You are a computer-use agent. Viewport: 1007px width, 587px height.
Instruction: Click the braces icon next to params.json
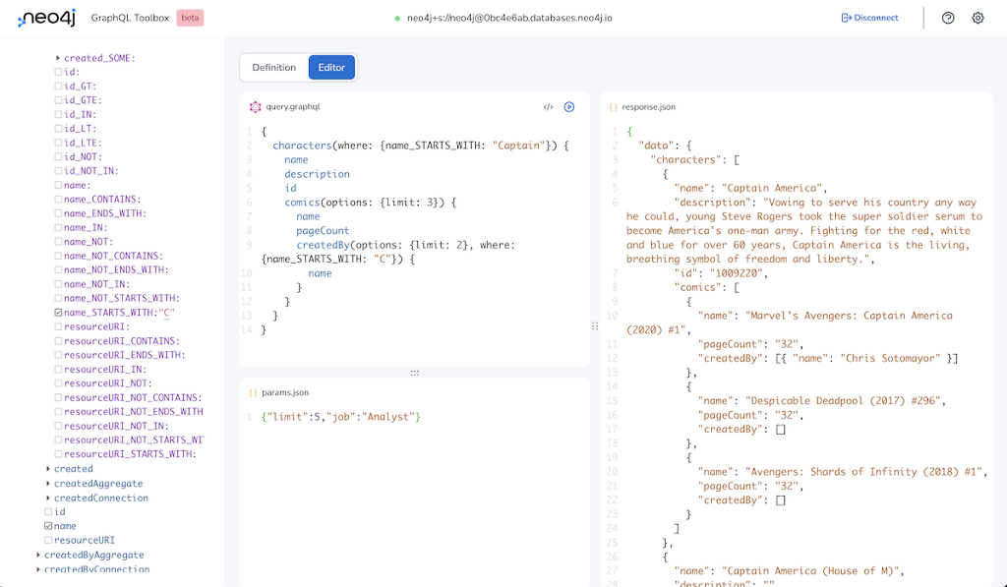coord(253,392)
